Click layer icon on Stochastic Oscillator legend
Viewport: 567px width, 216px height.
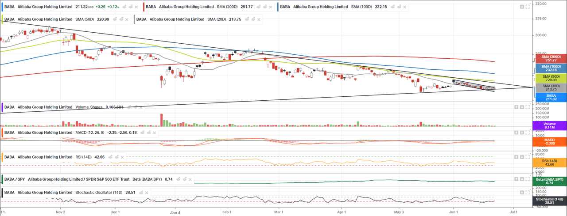point(140,193)
